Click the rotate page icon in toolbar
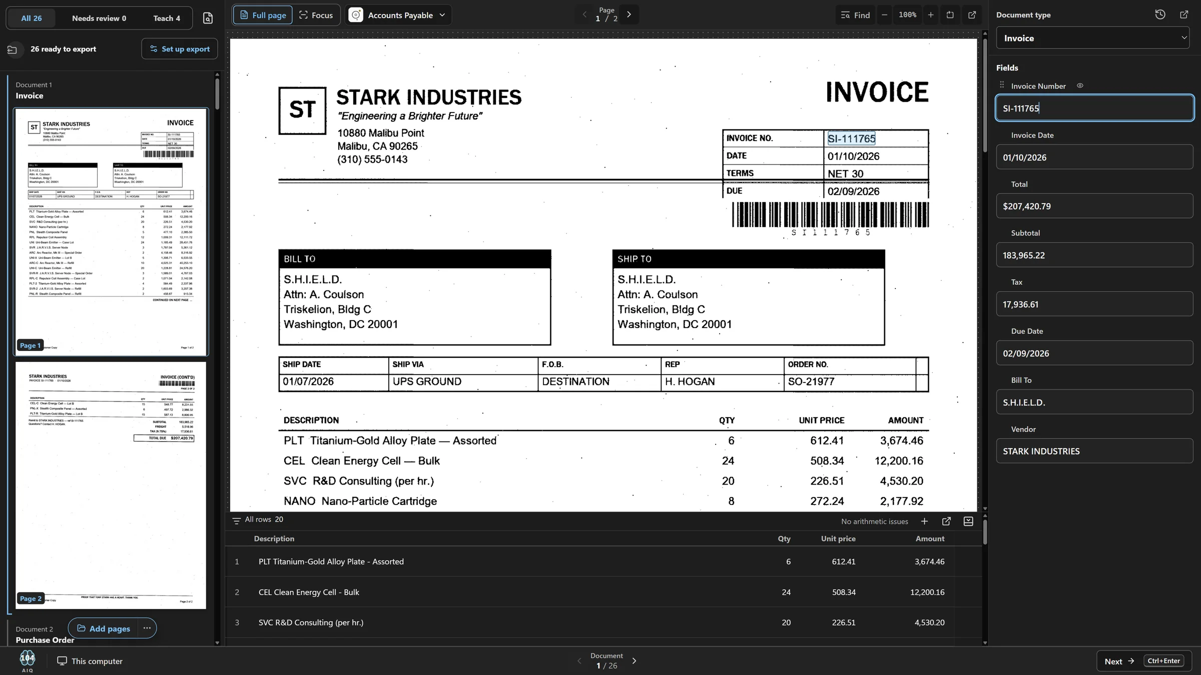The width and height of the screenshot is (1201, 675). 950,15
